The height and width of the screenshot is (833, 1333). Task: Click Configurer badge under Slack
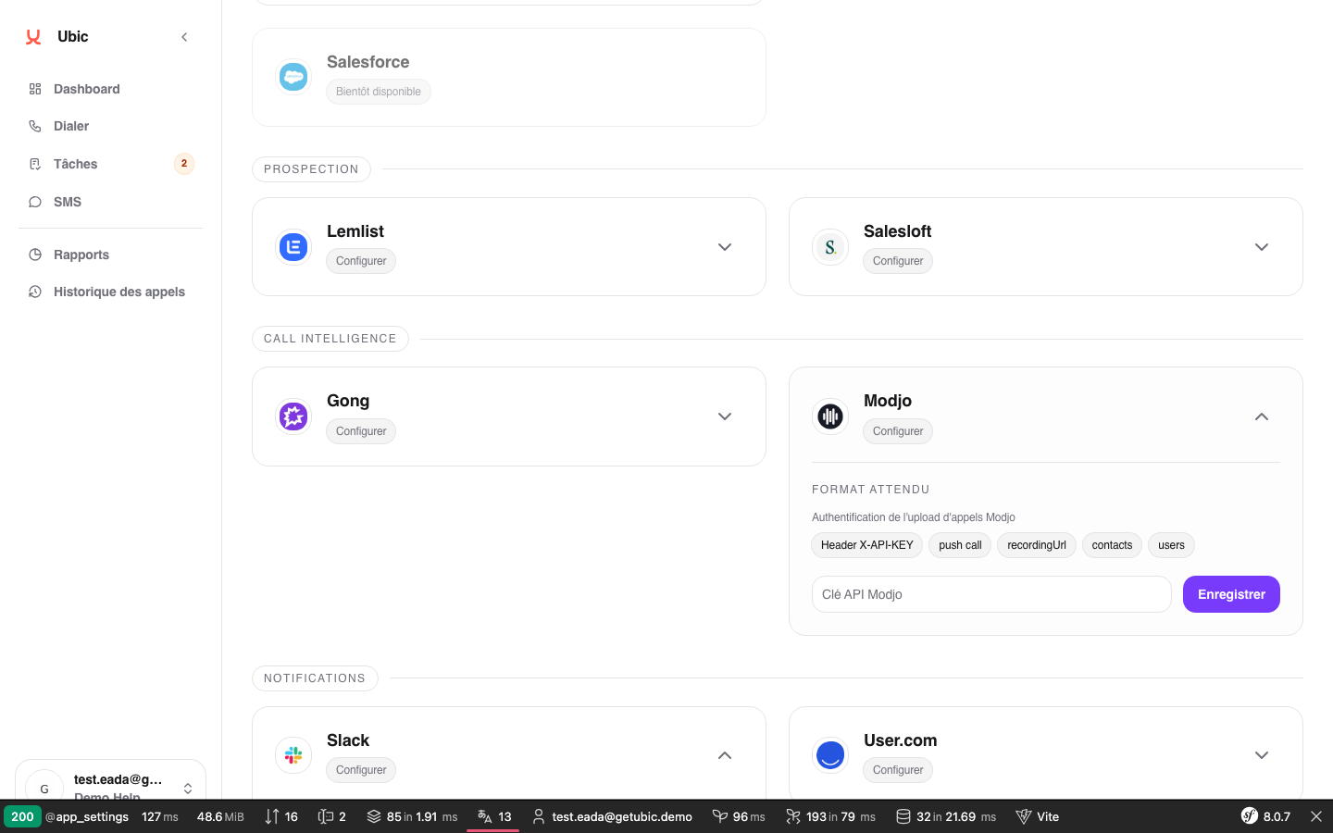[361, 770]
